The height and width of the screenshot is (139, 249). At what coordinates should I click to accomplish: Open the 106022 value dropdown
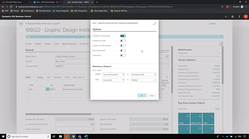(x=154, y=80)
